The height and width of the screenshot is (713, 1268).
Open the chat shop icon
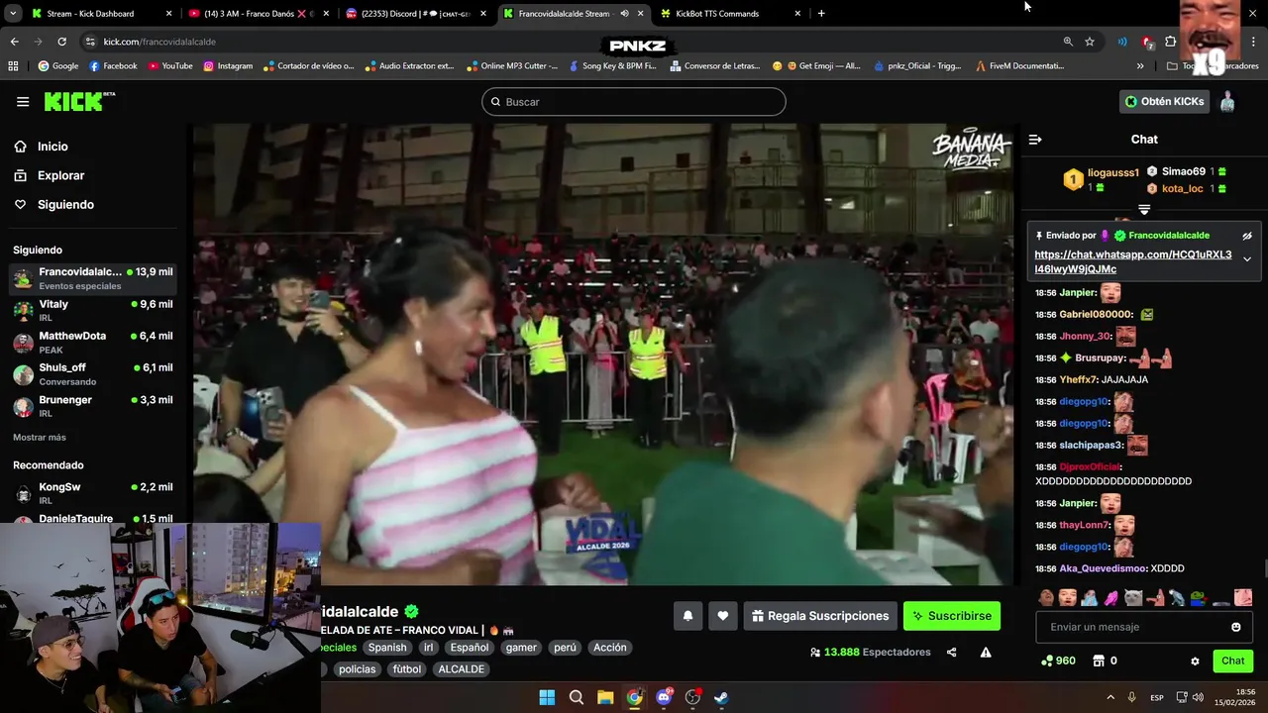pyautogui.click(x=1099, y=661)
